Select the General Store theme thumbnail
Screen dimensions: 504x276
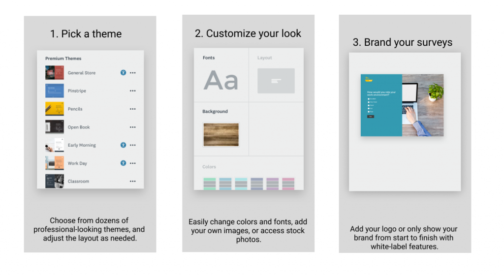(55, 73)
